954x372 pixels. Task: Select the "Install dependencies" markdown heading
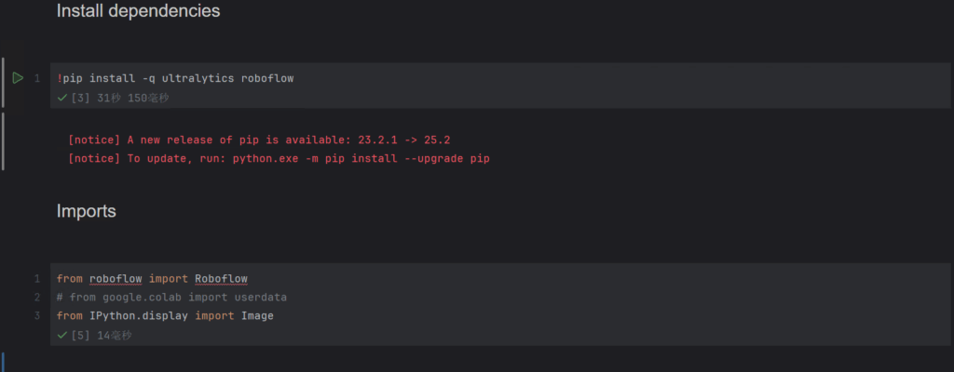[x=138, y=11]
